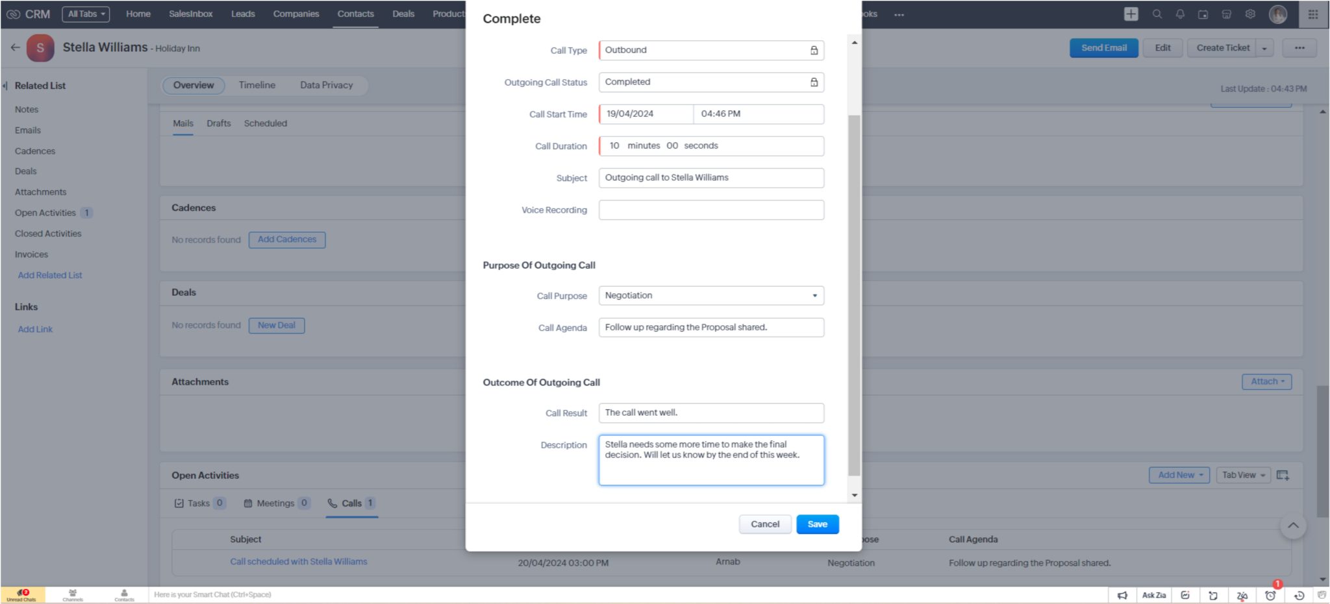The height and width of the screenshot is (604, 1330).
Task: Open the reminders alarm icon with badge
Action: coord(1272,595)
